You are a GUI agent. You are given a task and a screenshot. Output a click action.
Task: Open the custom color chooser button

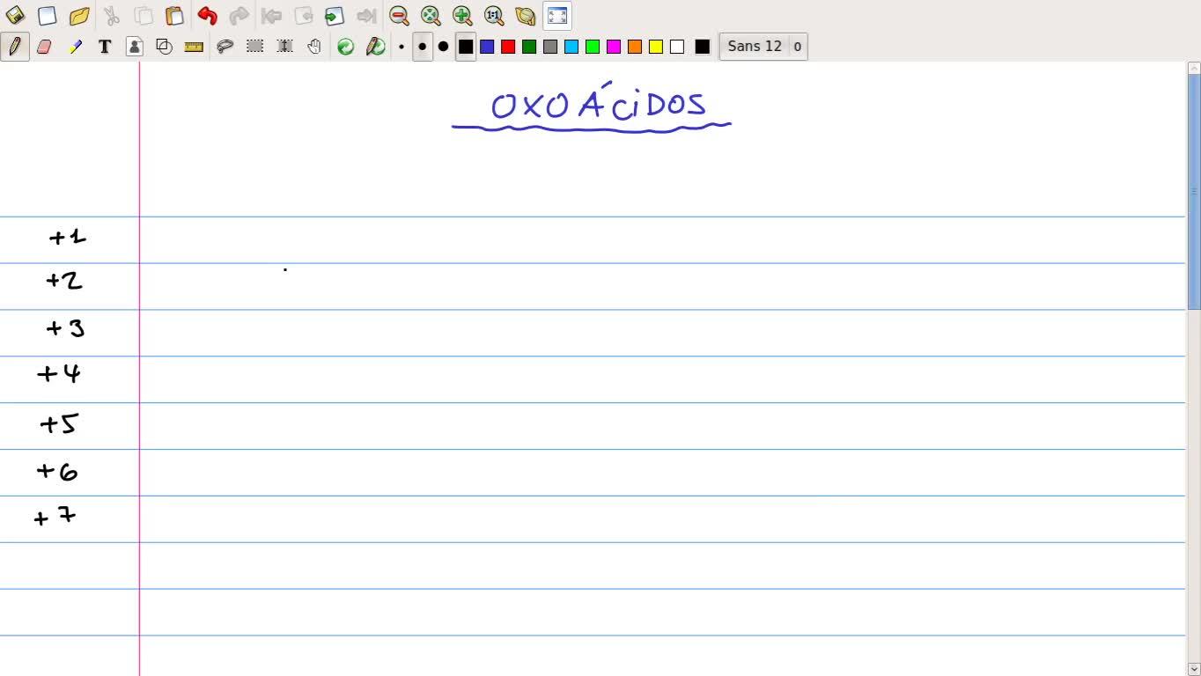click(x=702, y=47)
